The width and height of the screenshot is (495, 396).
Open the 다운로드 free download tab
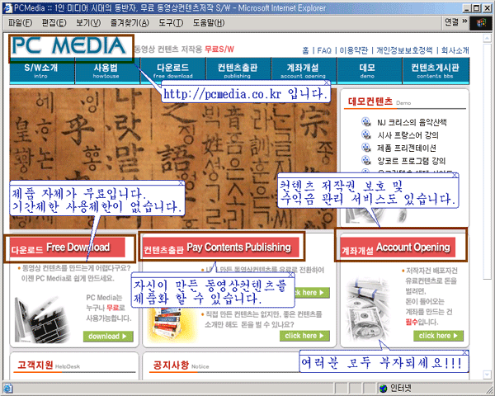point(172,71)
